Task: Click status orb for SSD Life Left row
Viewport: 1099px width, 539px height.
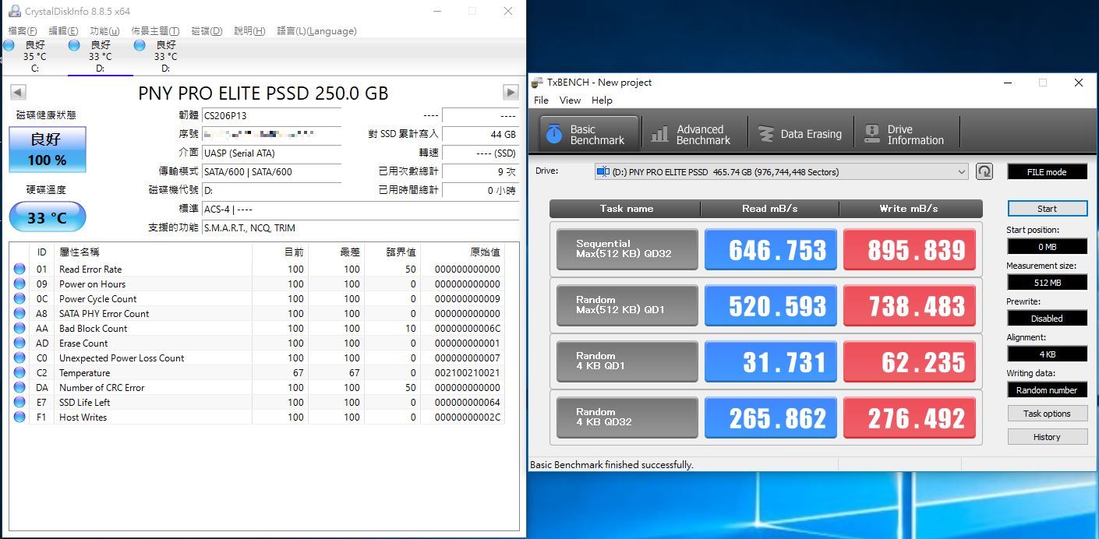Action: (x=19, y=403)
